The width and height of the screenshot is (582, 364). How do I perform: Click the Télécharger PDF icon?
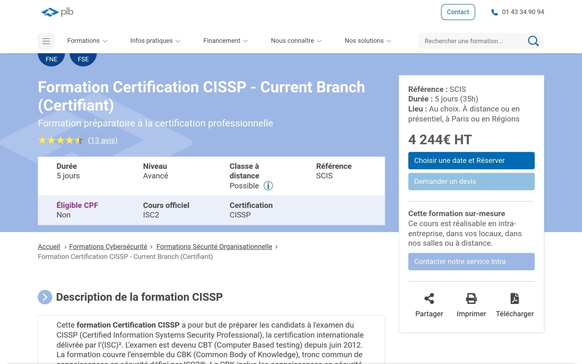coord(515,299)
